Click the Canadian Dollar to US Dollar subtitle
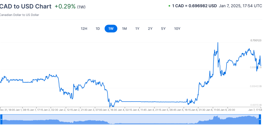 (19, 15)
